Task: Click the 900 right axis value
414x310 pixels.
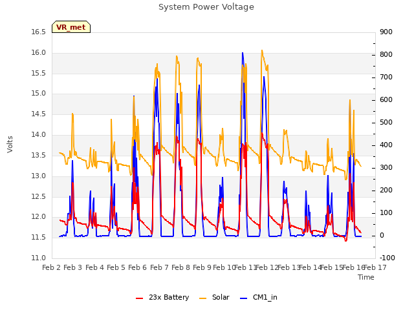Action: (x=386, y=32)
